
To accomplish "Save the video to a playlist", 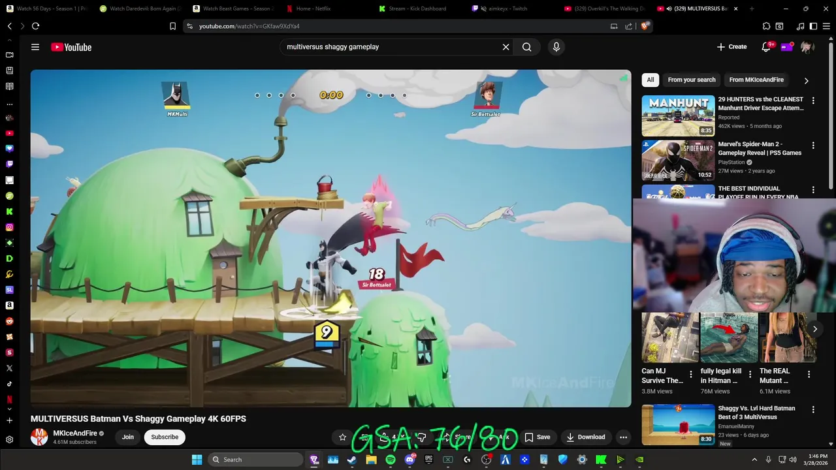I will click(x=538, y=437).
